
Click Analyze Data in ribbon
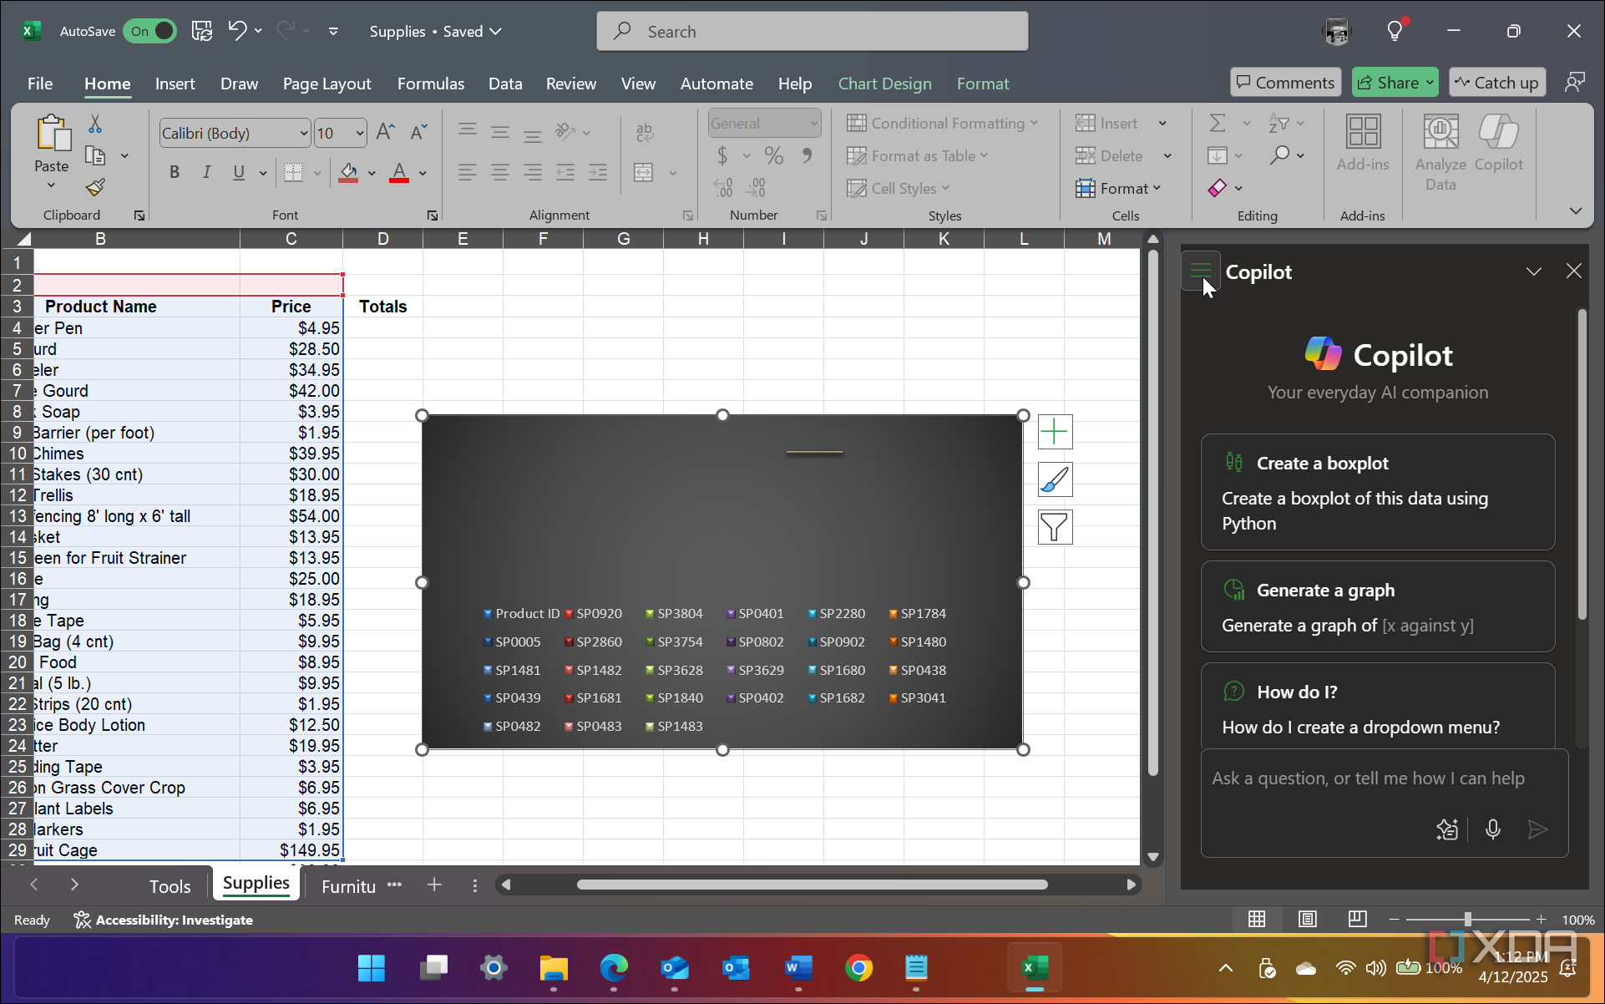(1440, 152)
